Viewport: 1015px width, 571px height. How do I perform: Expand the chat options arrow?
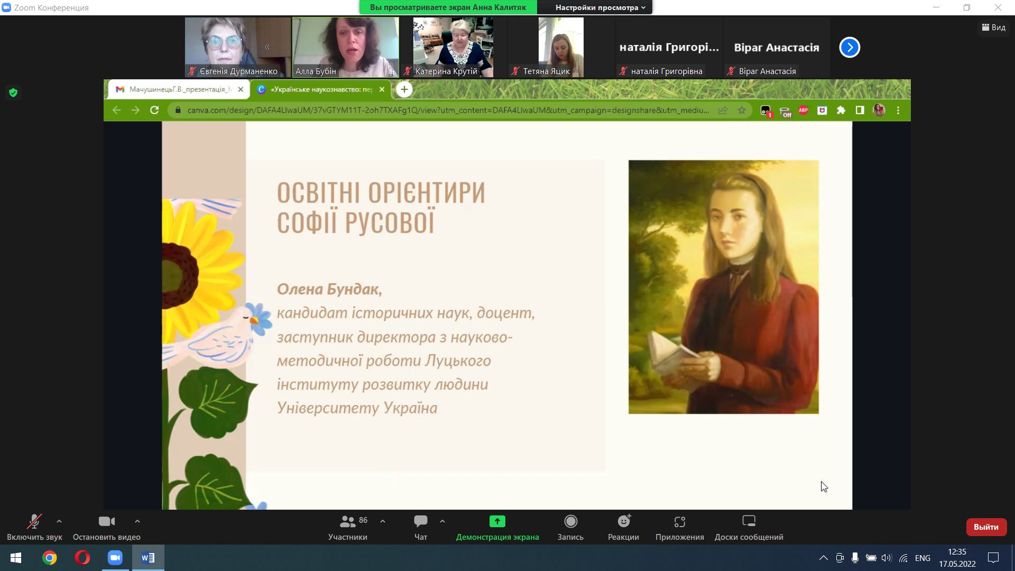click(442, 521)
